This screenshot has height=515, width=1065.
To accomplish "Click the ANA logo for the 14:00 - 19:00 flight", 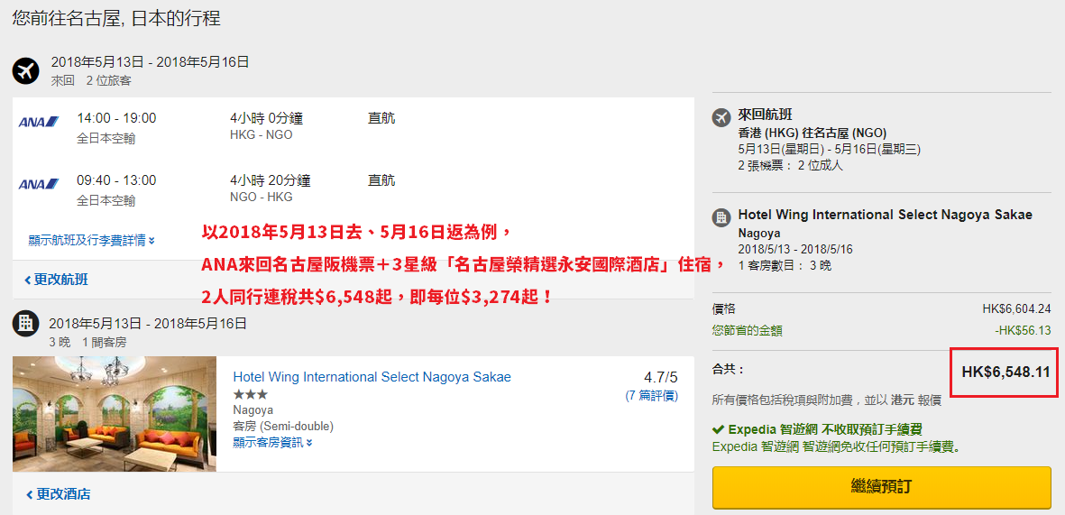I will (x=39, y=123).
